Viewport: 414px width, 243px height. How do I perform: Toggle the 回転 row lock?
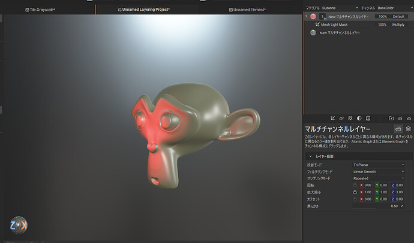355,185
